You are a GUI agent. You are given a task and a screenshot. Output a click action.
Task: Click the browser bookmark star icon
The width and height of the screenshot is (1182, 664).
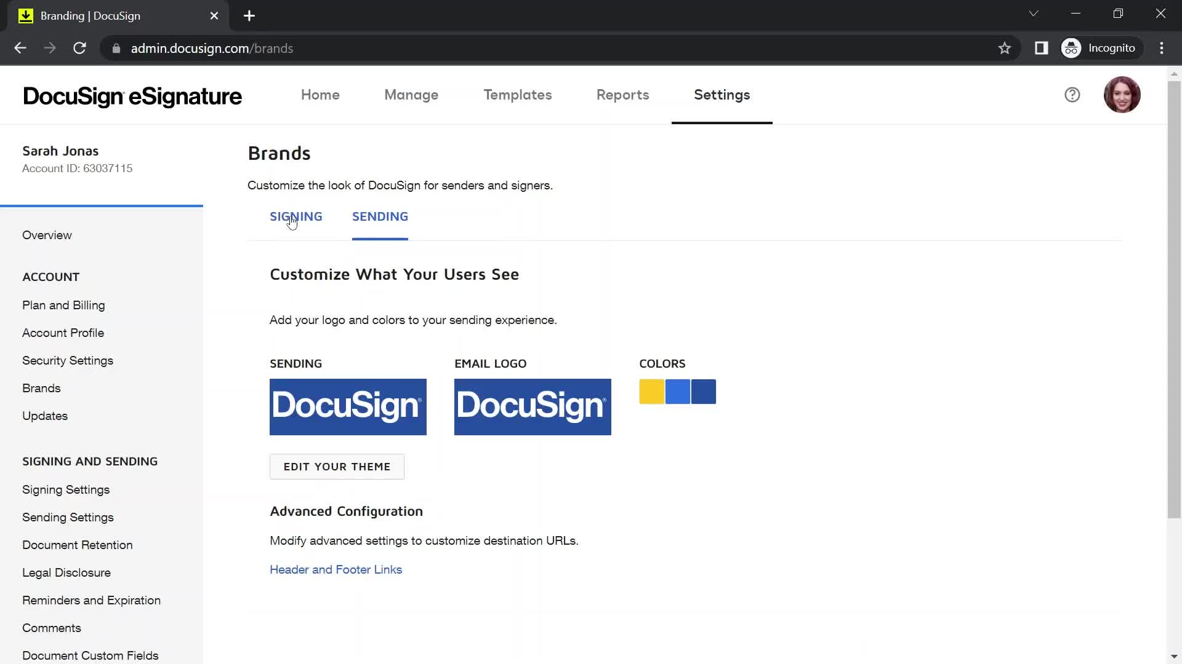pyautogui.click(x=1004, y=48)
